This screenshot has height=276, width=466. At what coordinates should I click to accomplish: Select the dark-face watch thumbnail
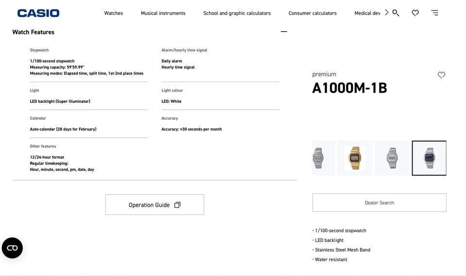point(429,158)
